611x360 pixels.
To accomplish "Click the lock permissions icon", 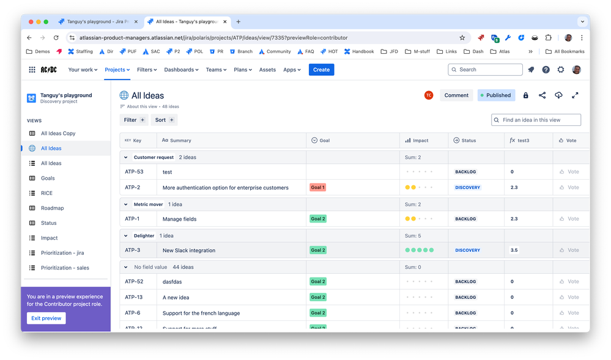I will 525,95.
